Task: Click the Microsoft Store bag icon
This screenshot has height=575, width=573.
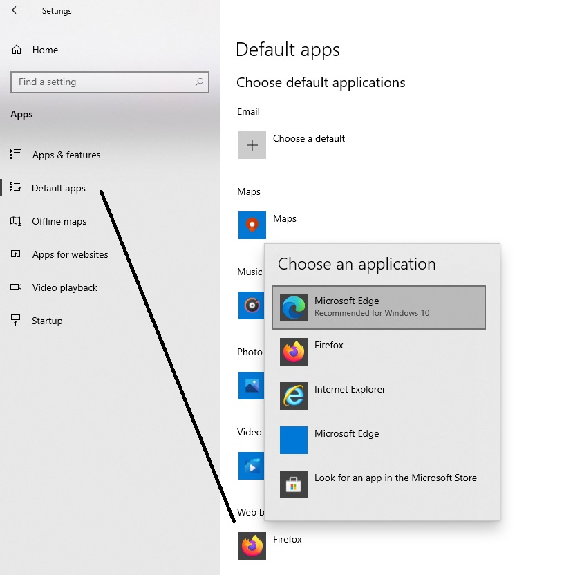Action: click(294, 484)
